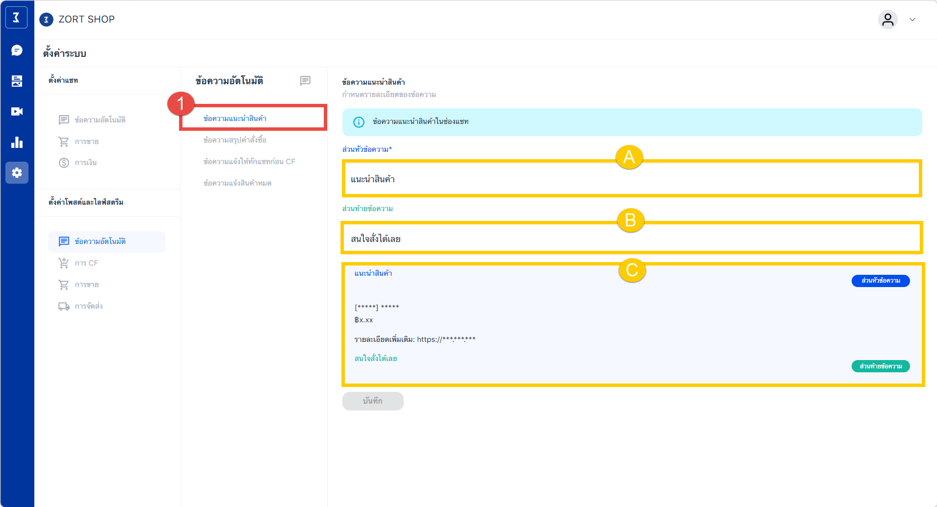This screenshot has width=937, height=507.
Task: Open การเงิน finance under chat settings
Action: tap(85, 163)
